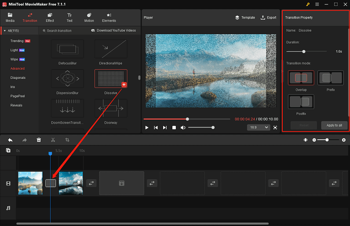Mute the player volume
This screenshot has width=350, height=226.
pos(183,127)
